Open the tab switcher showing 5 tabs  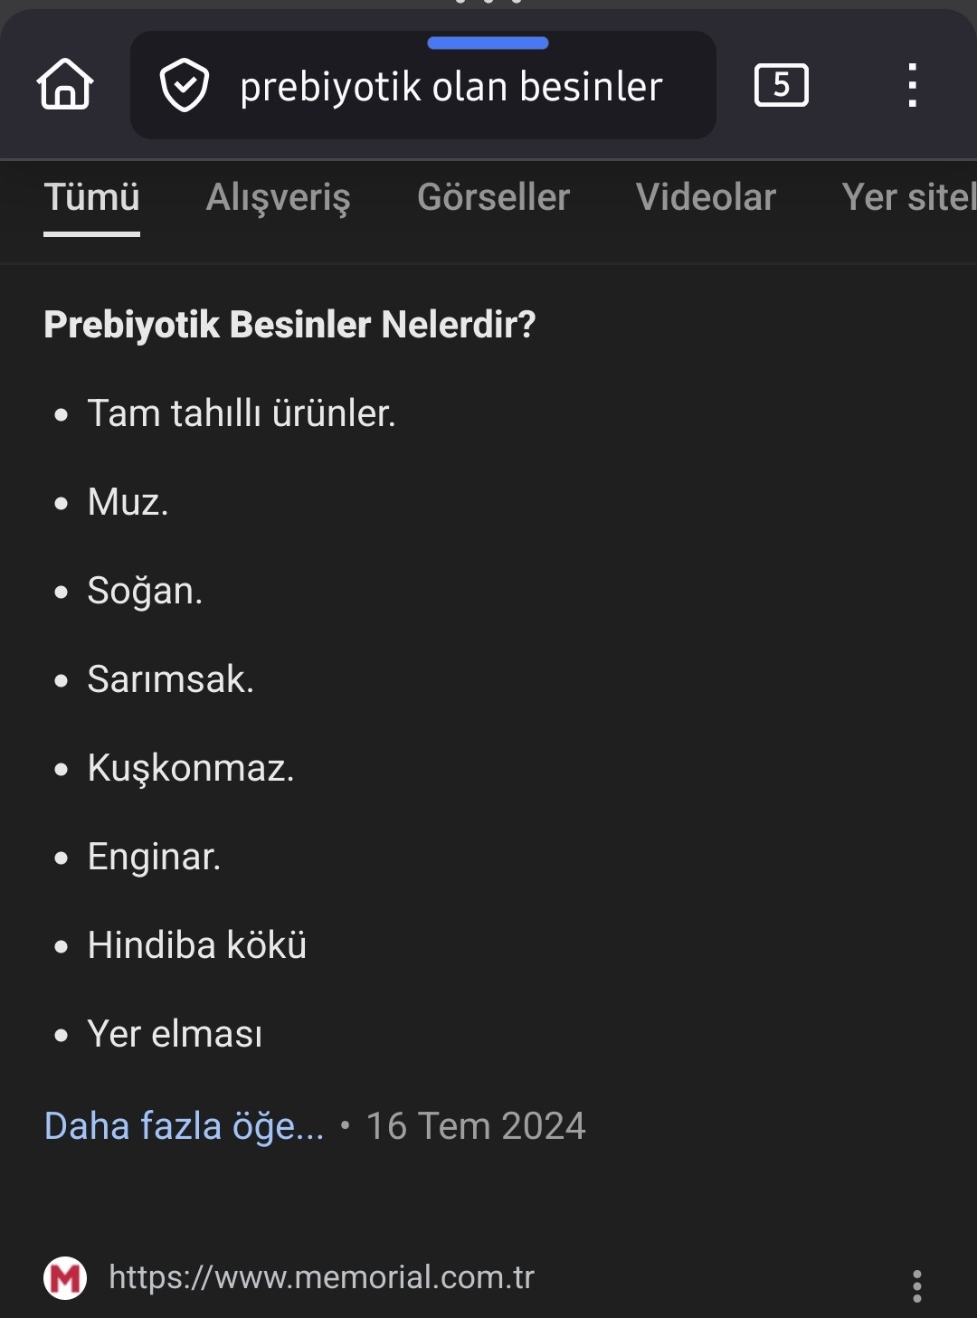(x=781, y=86)
